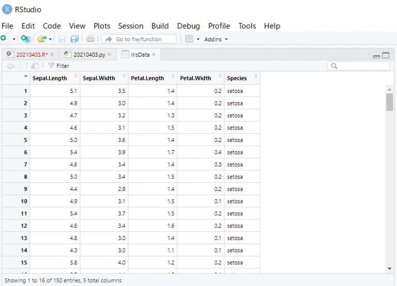This screenshot has width=397, height=286.
Task: Expand the Addins dropdown
Action: click(x=216, y=39)
